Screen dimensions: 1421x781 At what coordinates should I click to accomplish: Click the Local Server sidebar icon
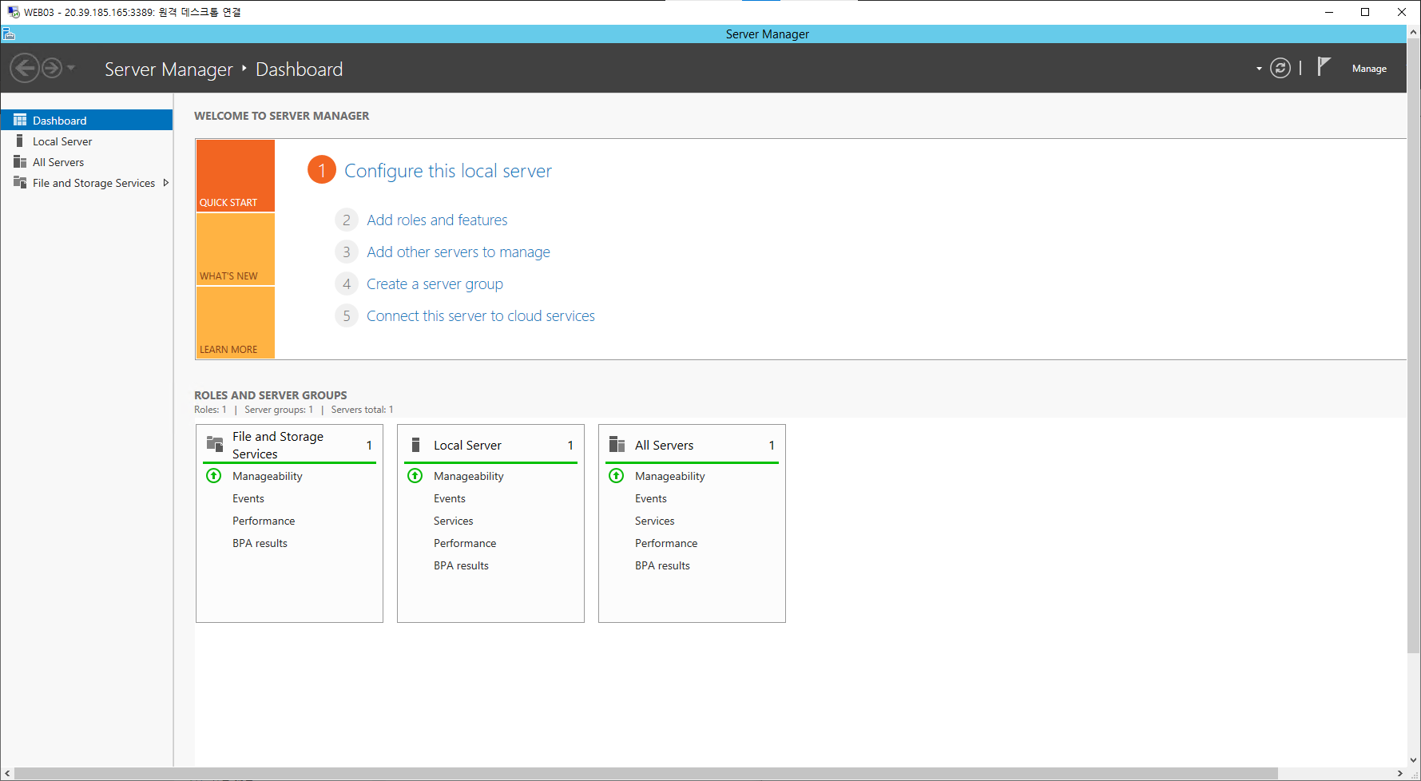pos(20,141)
